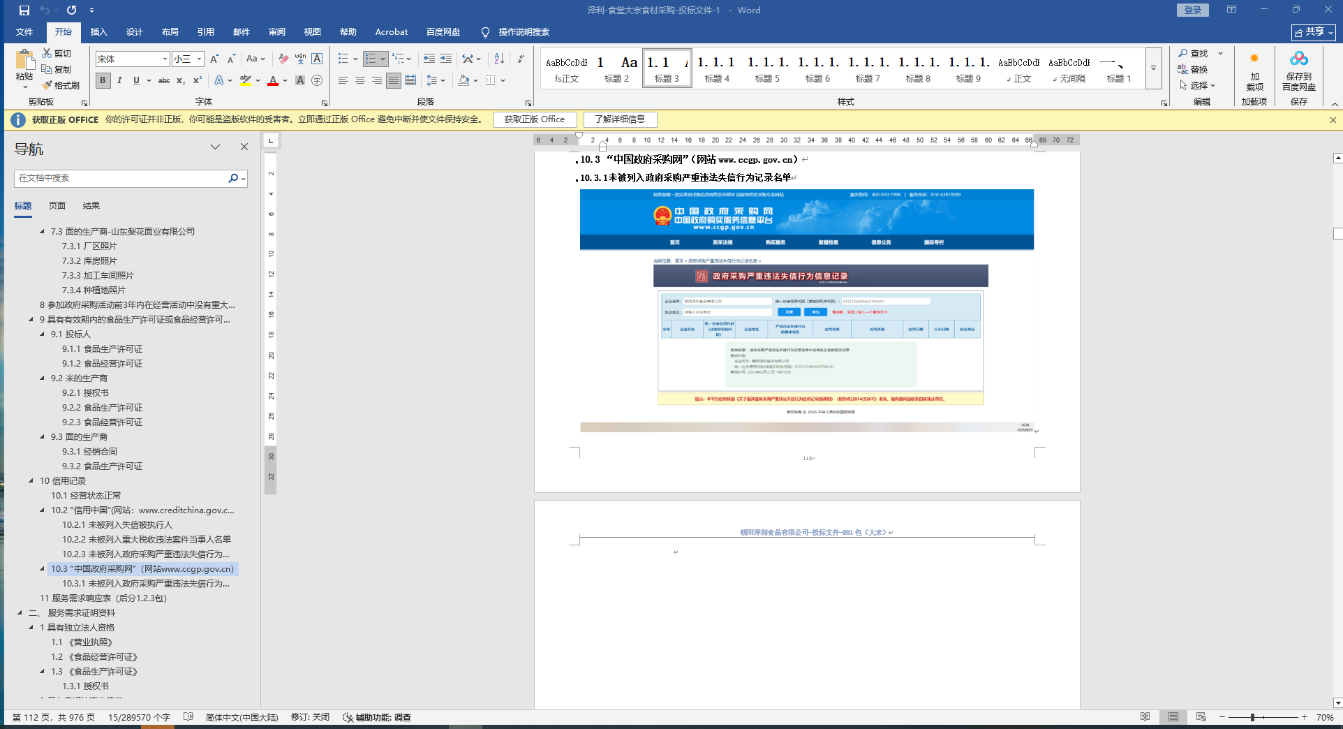This screenshot has height=729, width=1343.
Task: Click the Find (查找) magnifier
Action: point(1193,53)
